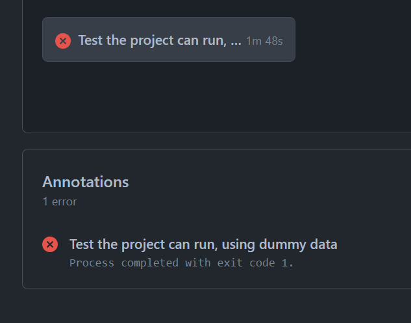
Task: Click "48s" in the job card duration
Action: pos(274,41)
